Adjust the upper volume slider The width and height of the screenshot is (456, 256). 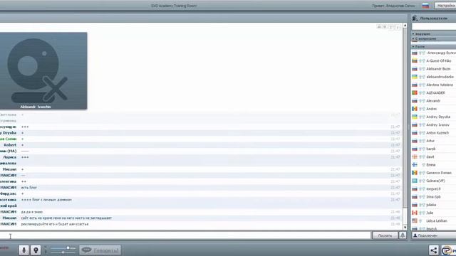63,248
